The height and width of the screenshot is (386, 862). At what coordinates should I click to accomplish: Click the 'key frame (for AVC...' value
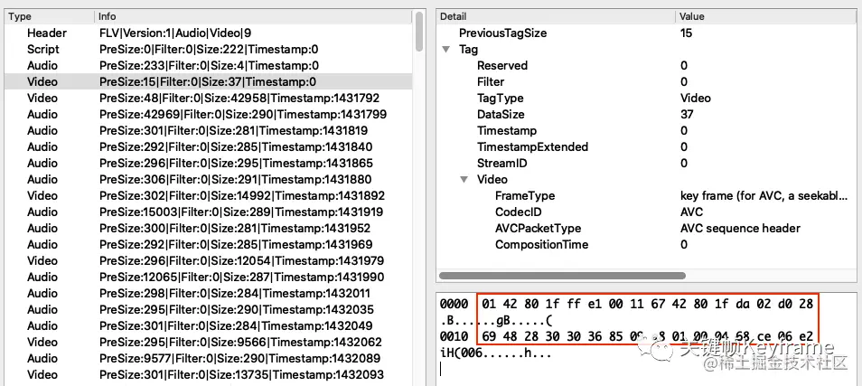coord(764,196)
